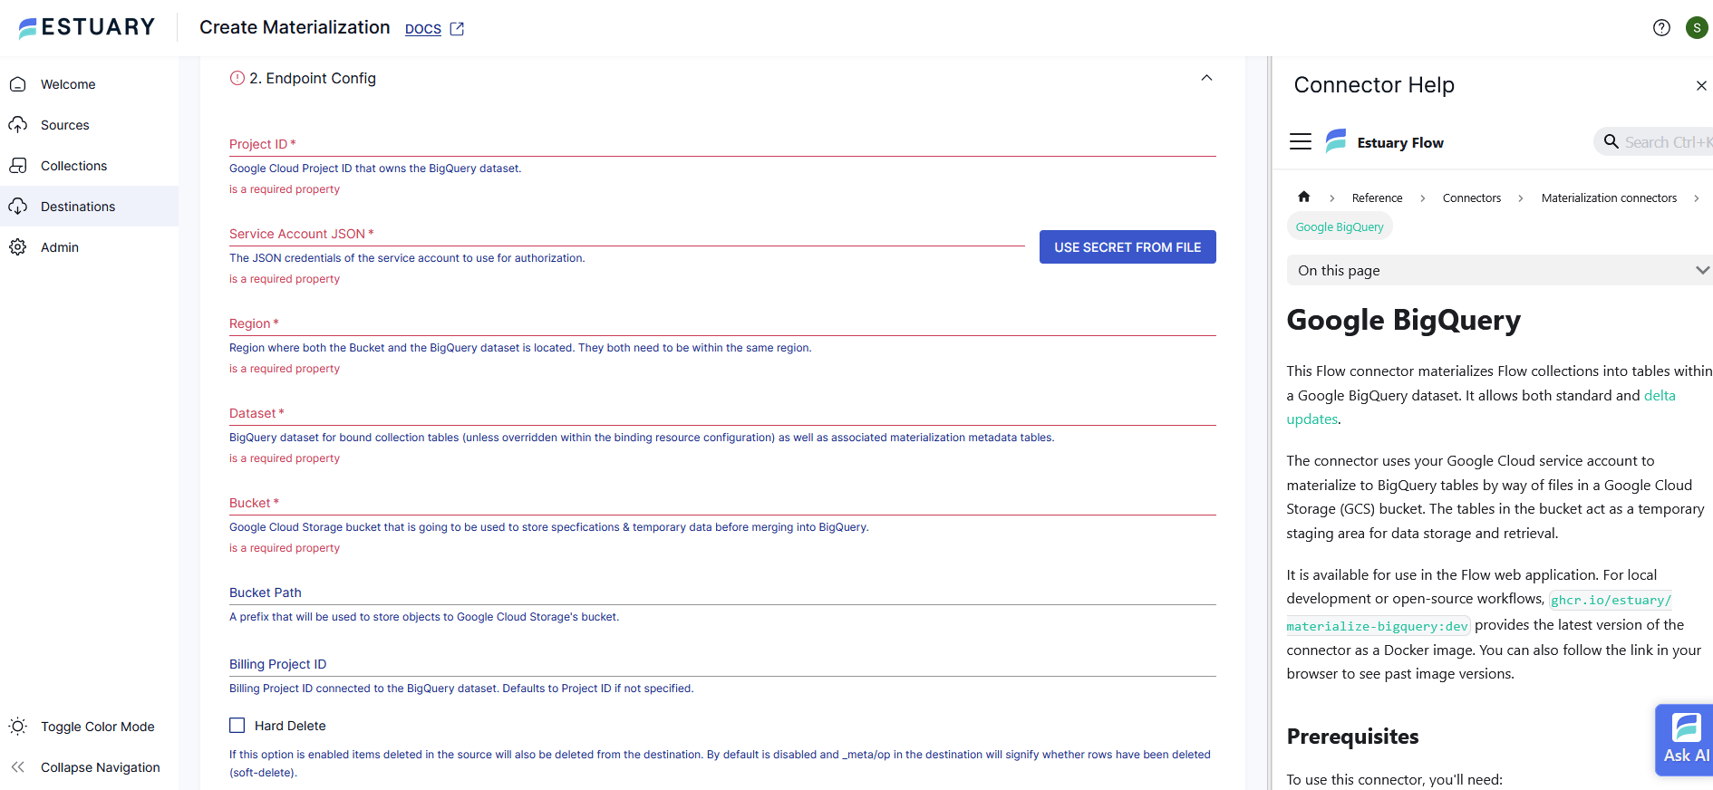Click the Connector Help panel title
Image resolution: width=1713 pixels, height=790 pixels.
tap(1374, 84)
